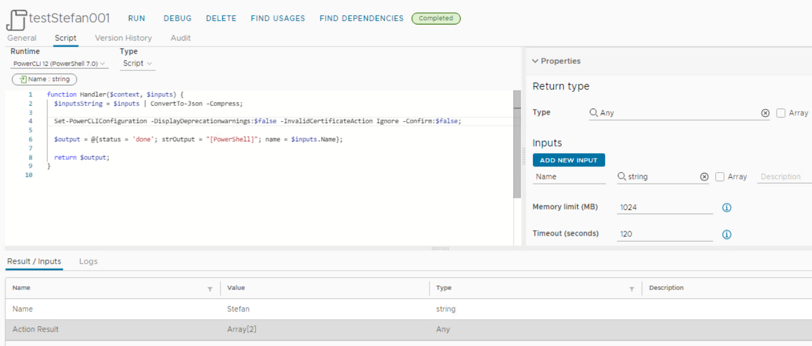This screenshot has width=812, height=346.
Task: Click the search icon in string type field
Action: click(x=622, y=177)
